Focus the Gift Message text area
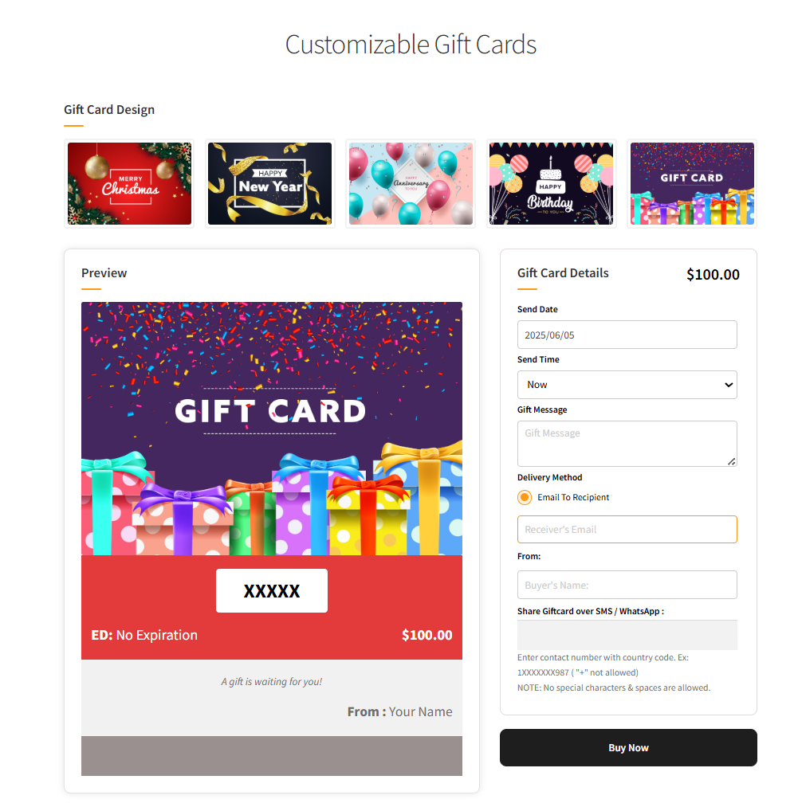This screenshot has height=807, width=798. [x=627, y=444]
